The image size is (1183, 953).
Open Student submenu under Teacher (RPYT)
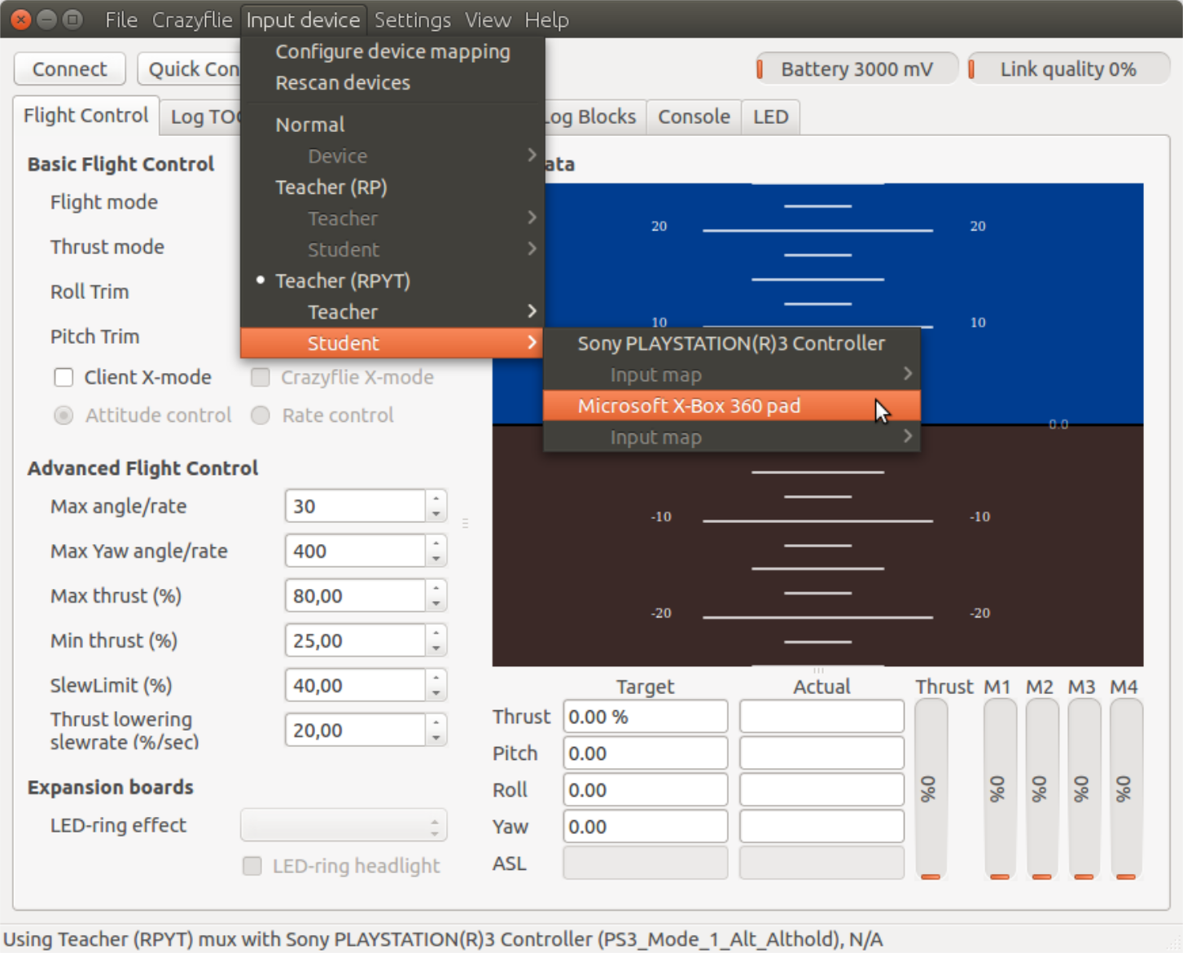[x=392, y=343]
